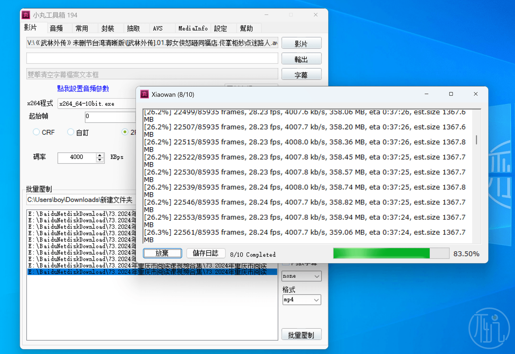Select the 2pass radio option
This screenshot has height=354, width=515.
[125, 132]
